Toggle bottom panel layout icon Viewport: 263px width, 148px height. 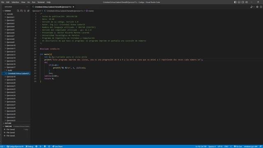pos(239,2)
